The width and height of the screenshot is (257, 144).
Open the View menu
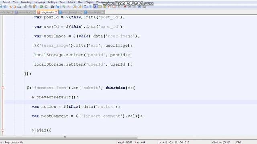coord(16,2)
